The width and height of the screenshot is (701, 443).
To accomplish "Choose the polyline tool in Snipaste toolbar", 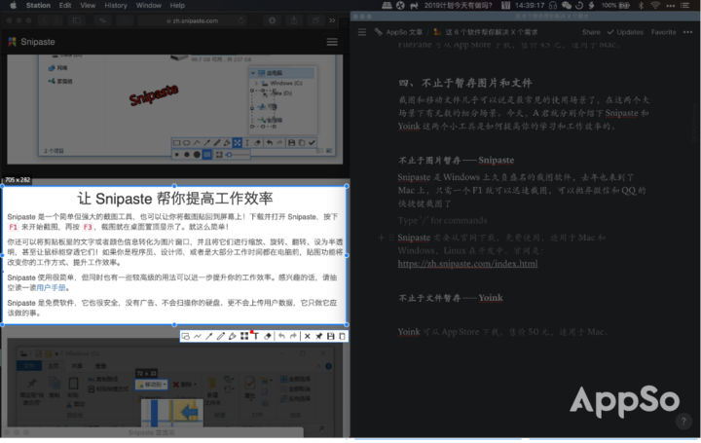I will point(197,336).
